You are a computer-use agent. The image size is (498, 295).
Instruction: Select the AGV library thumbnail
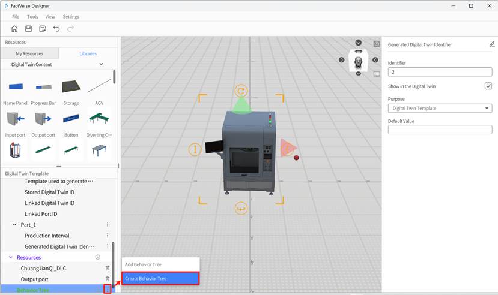tap(99, 86)
